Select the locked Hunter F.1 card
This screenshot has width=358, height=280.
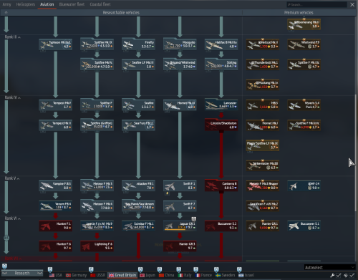(x=56, y=226)
